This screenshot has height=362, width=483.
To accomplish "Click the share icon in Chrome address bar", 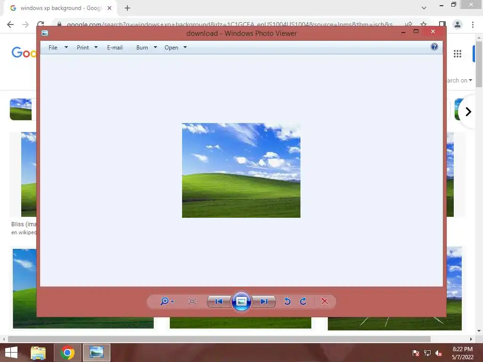I will click(409, 25).
